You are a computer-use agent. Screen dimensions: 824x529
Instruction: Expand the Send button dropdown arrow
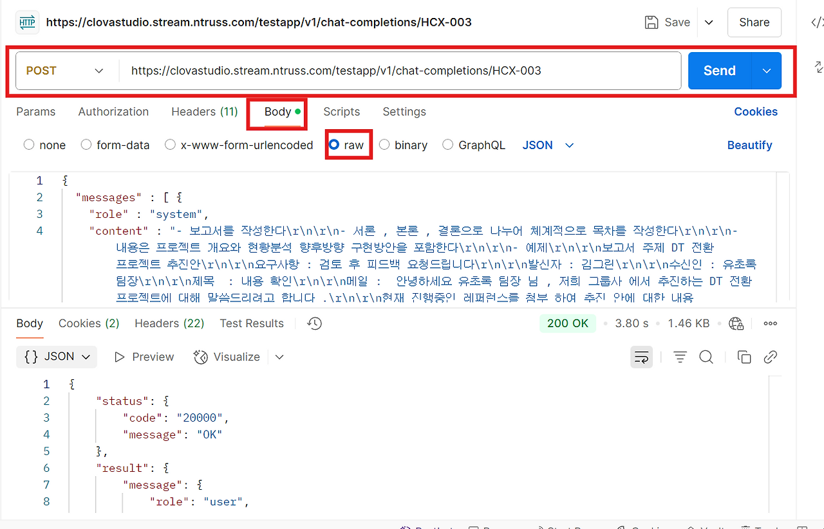[767, 71]
